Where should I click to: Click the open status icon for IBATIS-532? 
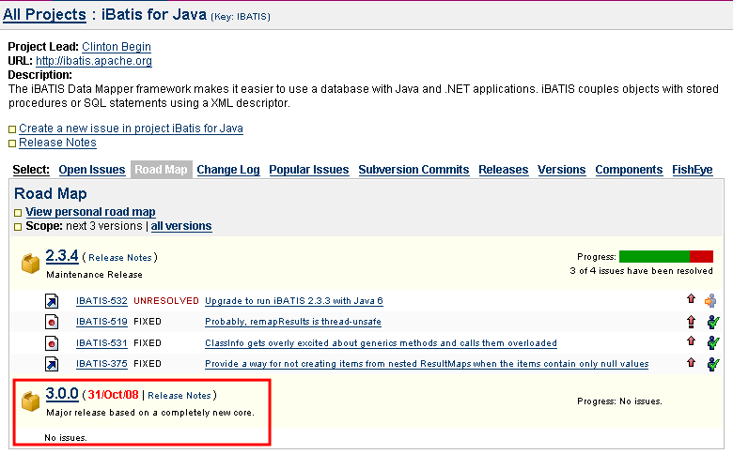[710, 300]
